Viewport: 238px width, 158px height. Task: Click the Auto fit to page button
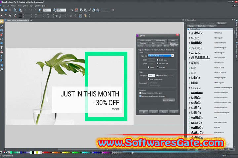[169, 100]
